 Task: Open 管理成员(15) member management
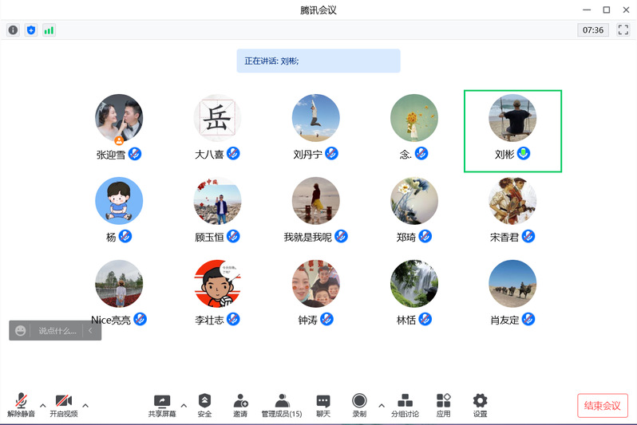click(281, 404)
